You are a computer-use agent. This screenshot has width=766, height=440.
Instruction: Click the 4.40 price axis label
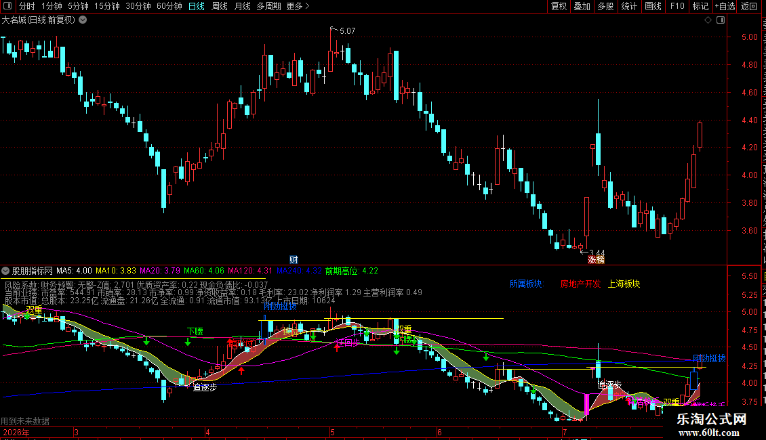749,120
